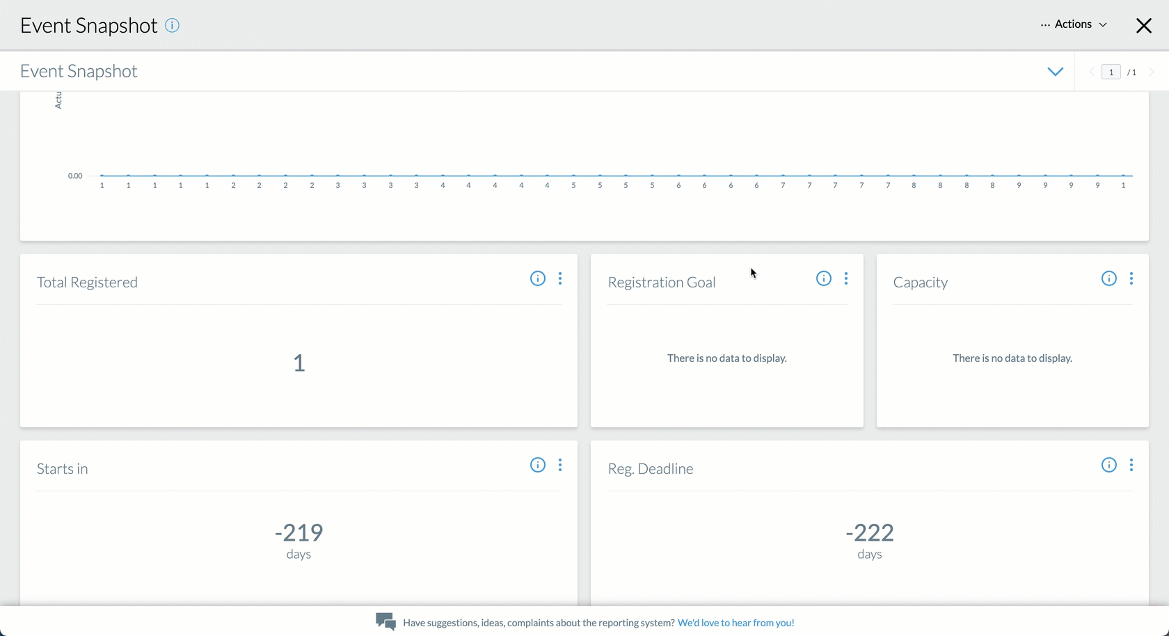Click the Event Snapshot report title
Screen dimensions: 1169x636
coord(78,70)
